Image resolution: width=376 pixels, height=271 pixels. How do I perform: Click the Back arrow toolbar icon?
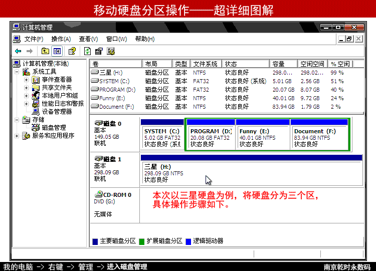click(18, 51)
